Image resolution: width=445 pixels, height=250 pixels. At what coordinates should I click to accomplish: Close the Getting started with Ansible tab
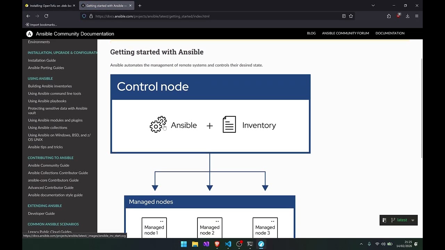[130, 6]
